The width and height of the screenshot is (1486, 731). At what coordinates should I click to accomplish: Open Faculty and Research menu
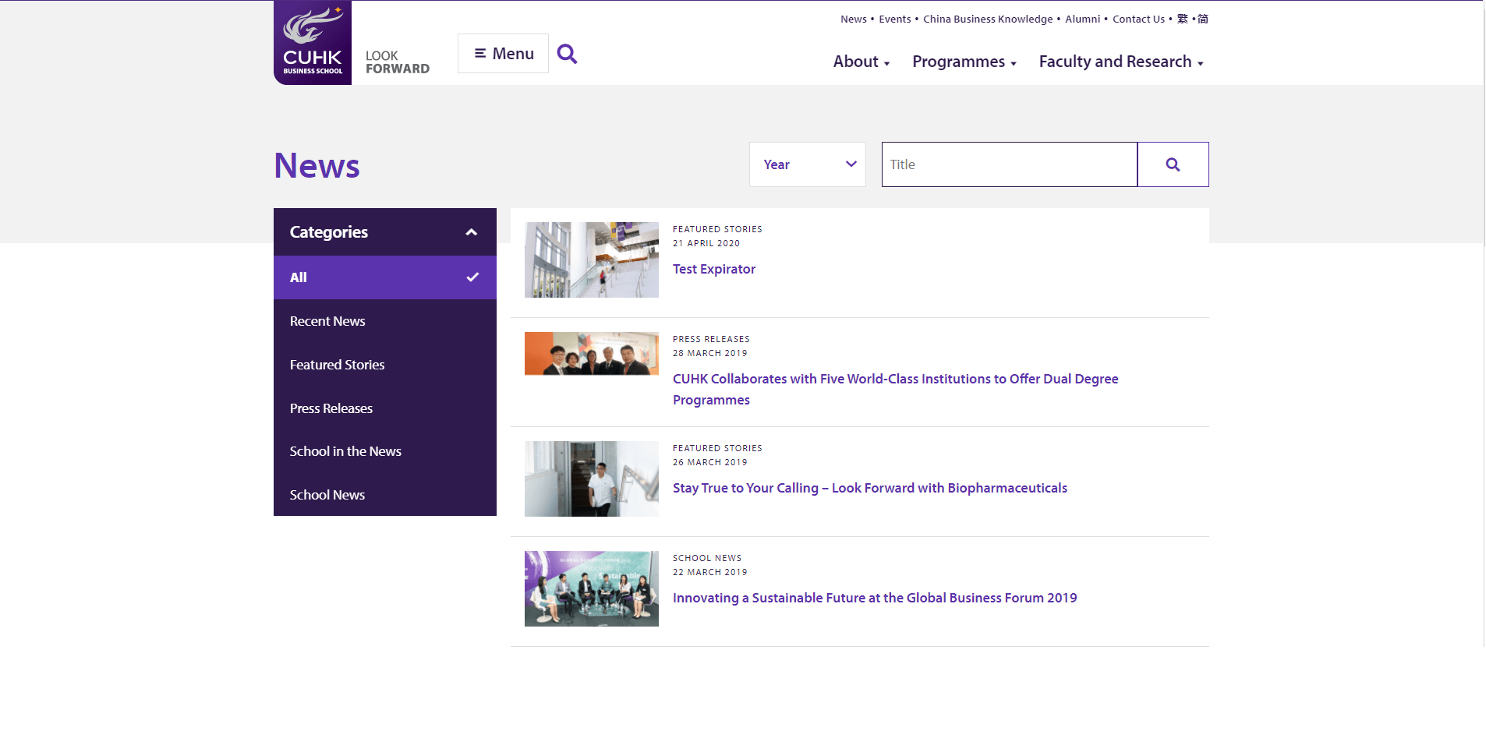(1120, 62)
